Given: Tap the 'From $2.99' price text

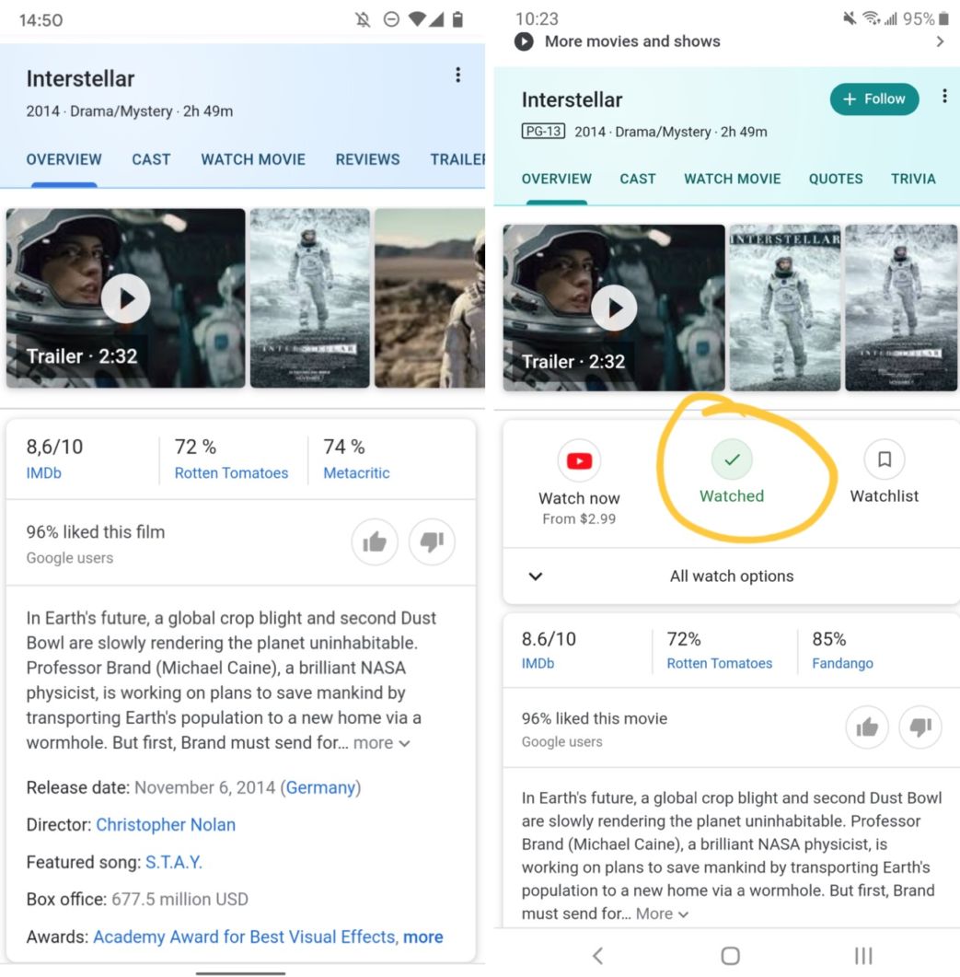Looking at the screenshot, I should pyautogui.click(x=579, y=519).
